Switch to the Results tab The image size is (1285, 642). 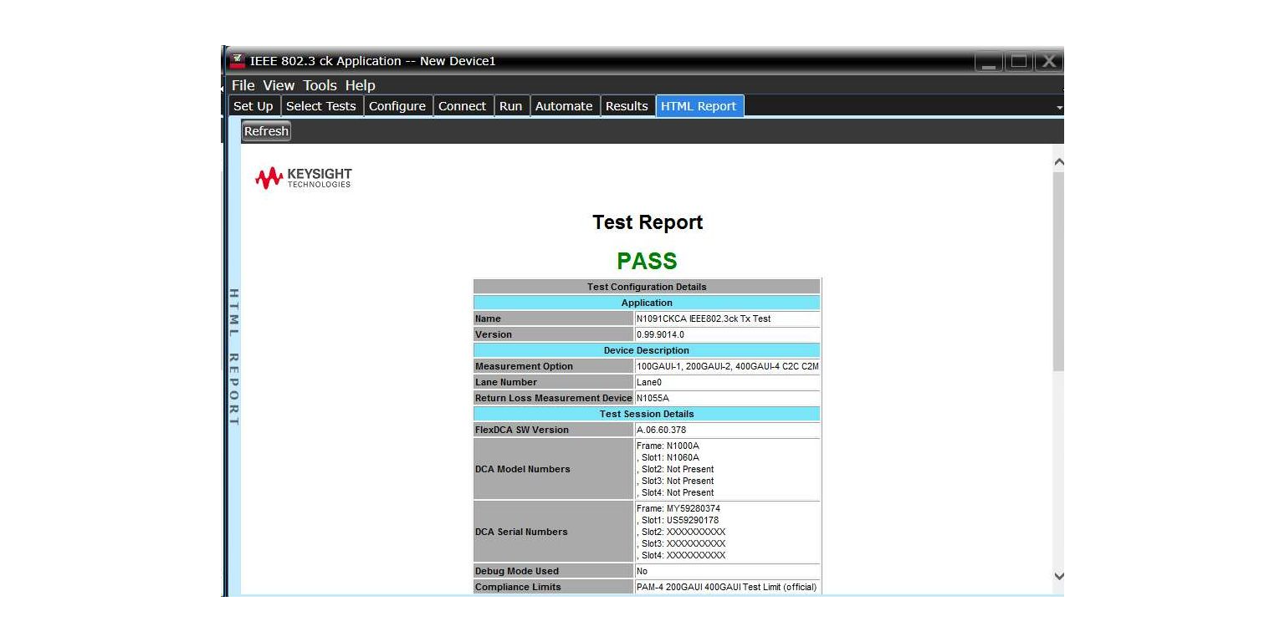(x=627, y=105)
